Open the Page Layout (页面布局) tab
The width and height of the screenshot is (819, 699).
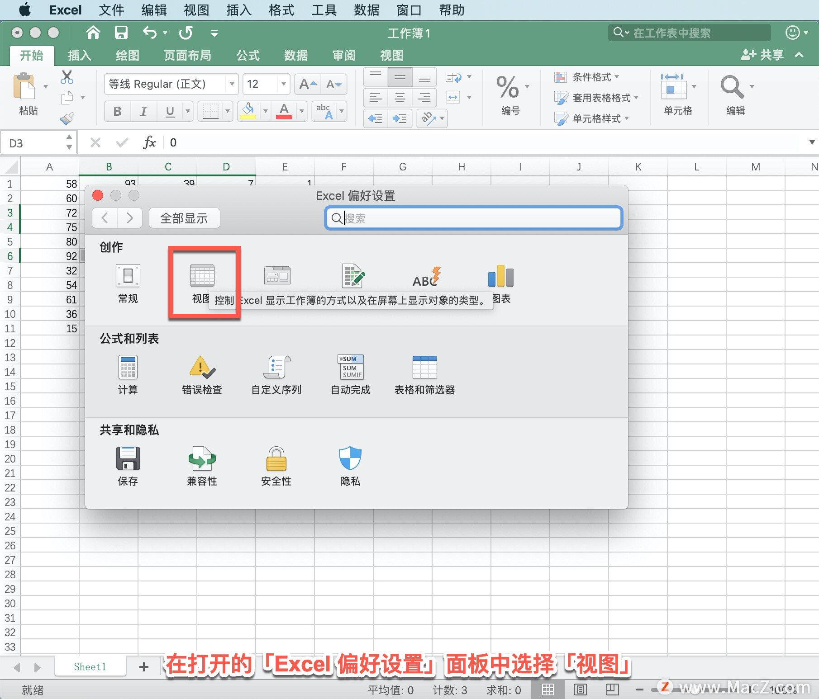click(187, 56)
